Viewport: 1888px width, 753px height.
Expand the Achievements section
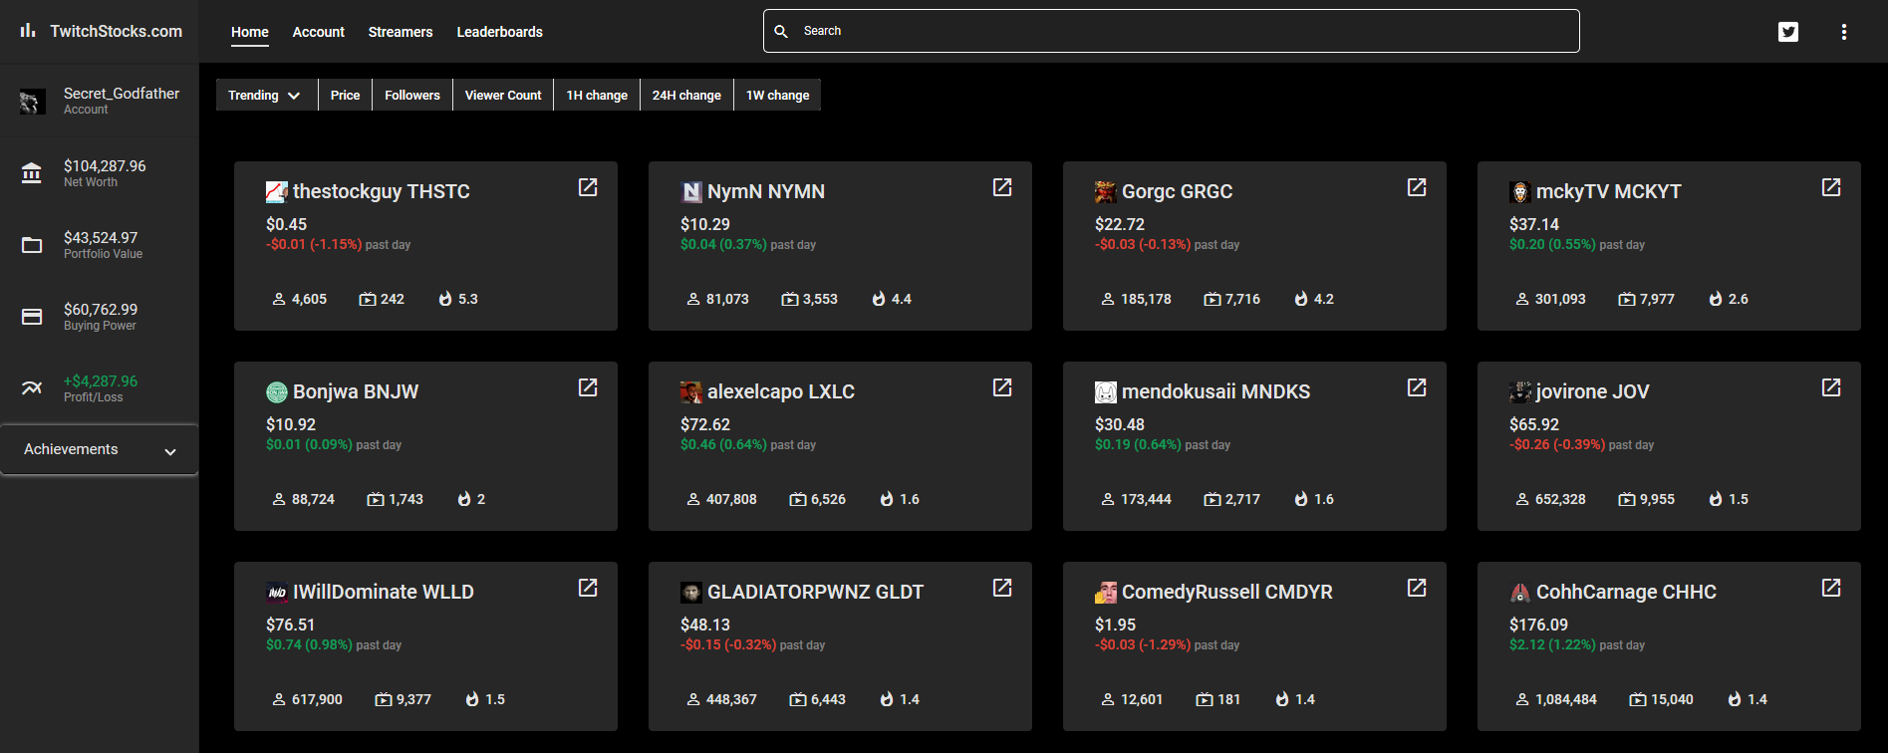coord(100,449)
